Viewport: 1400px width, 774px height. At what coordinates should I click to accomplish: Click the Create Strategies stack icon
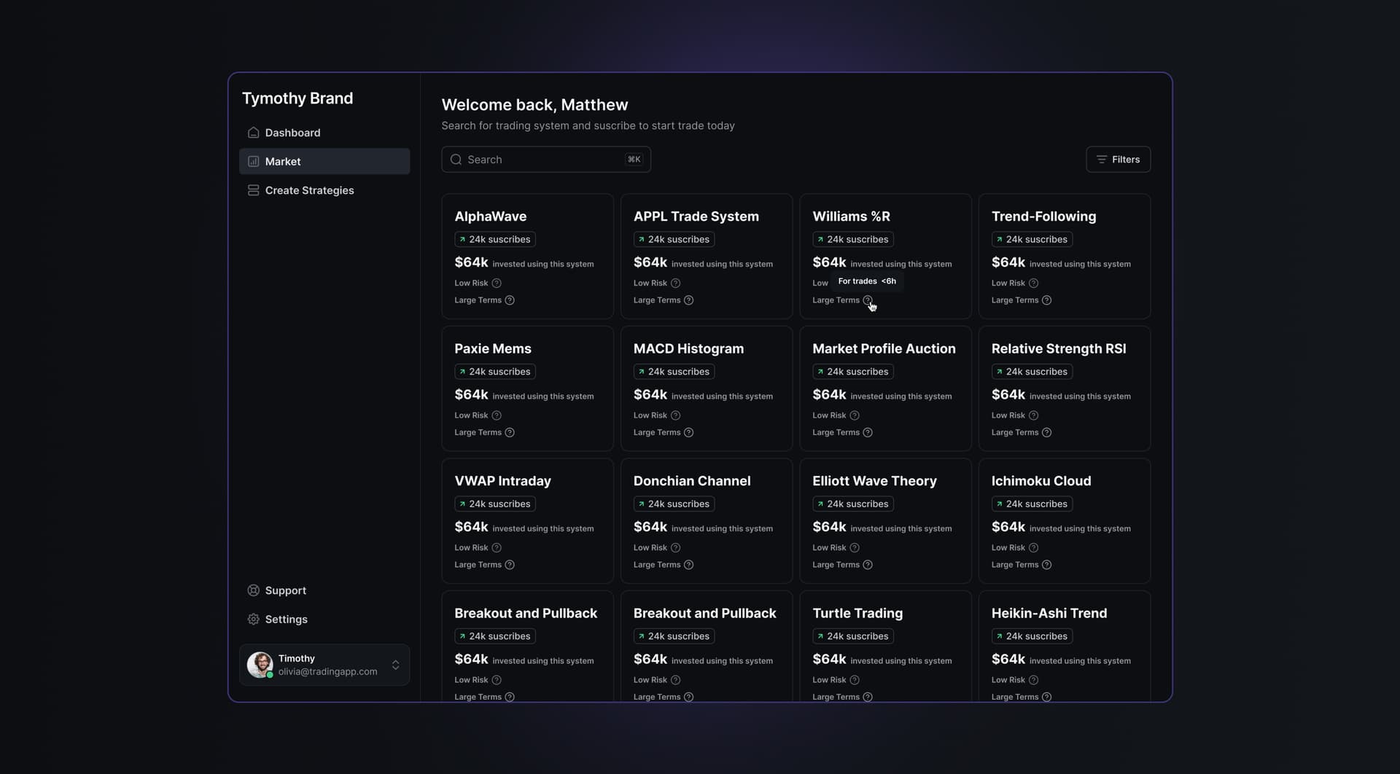[x=253, y=190]
